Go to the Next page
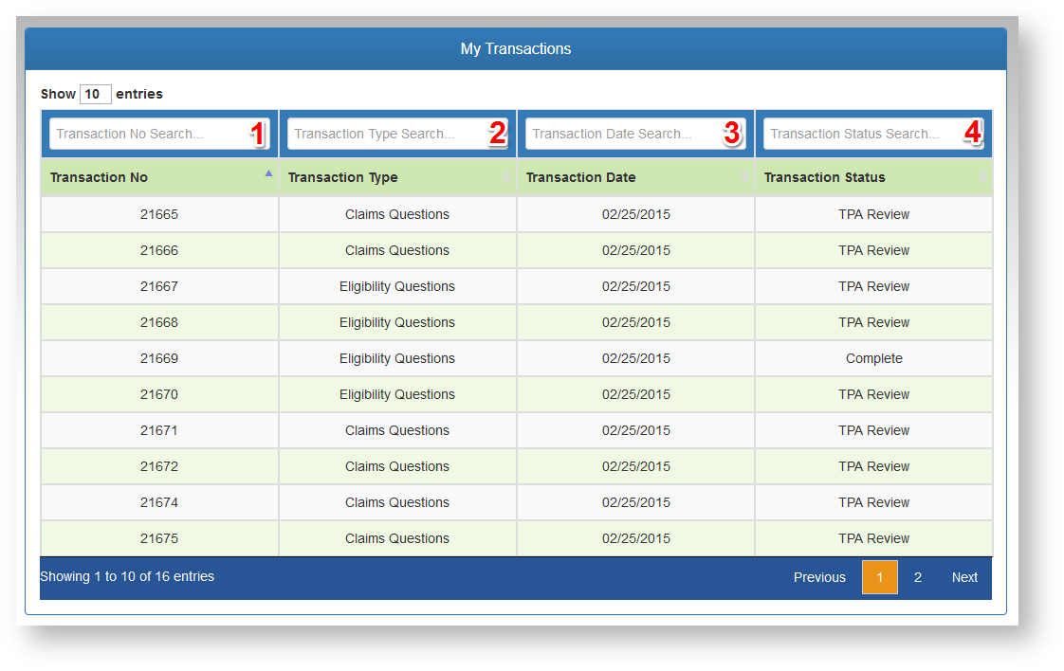 (964, 577)
